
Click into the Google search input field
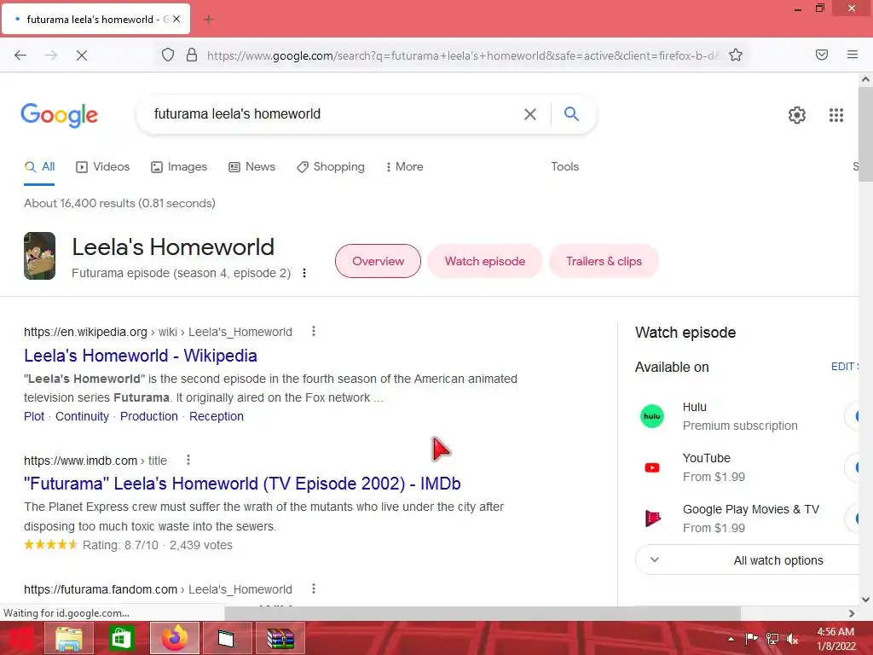334,114
